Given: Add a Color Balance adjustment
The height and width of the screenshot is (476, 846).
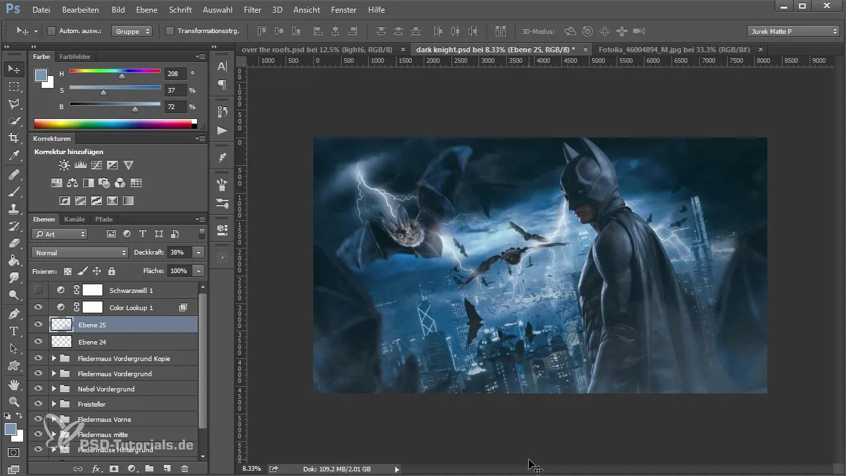Looking at the screenshot, I should pos(73,183).
